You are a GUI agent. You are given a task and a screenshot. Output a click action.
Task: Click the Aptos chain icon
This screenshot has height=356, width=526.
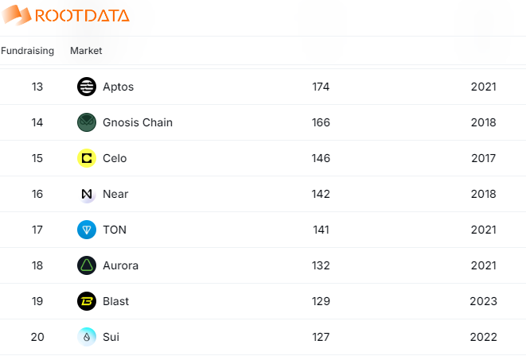point(87,87)
